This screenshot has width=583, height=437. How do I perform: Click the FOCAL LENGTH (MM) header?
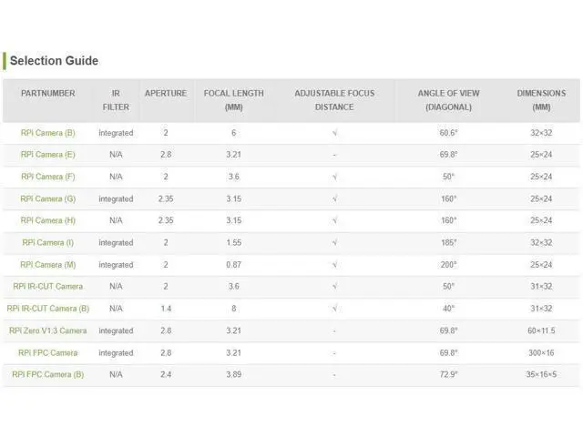pos(233,100)
